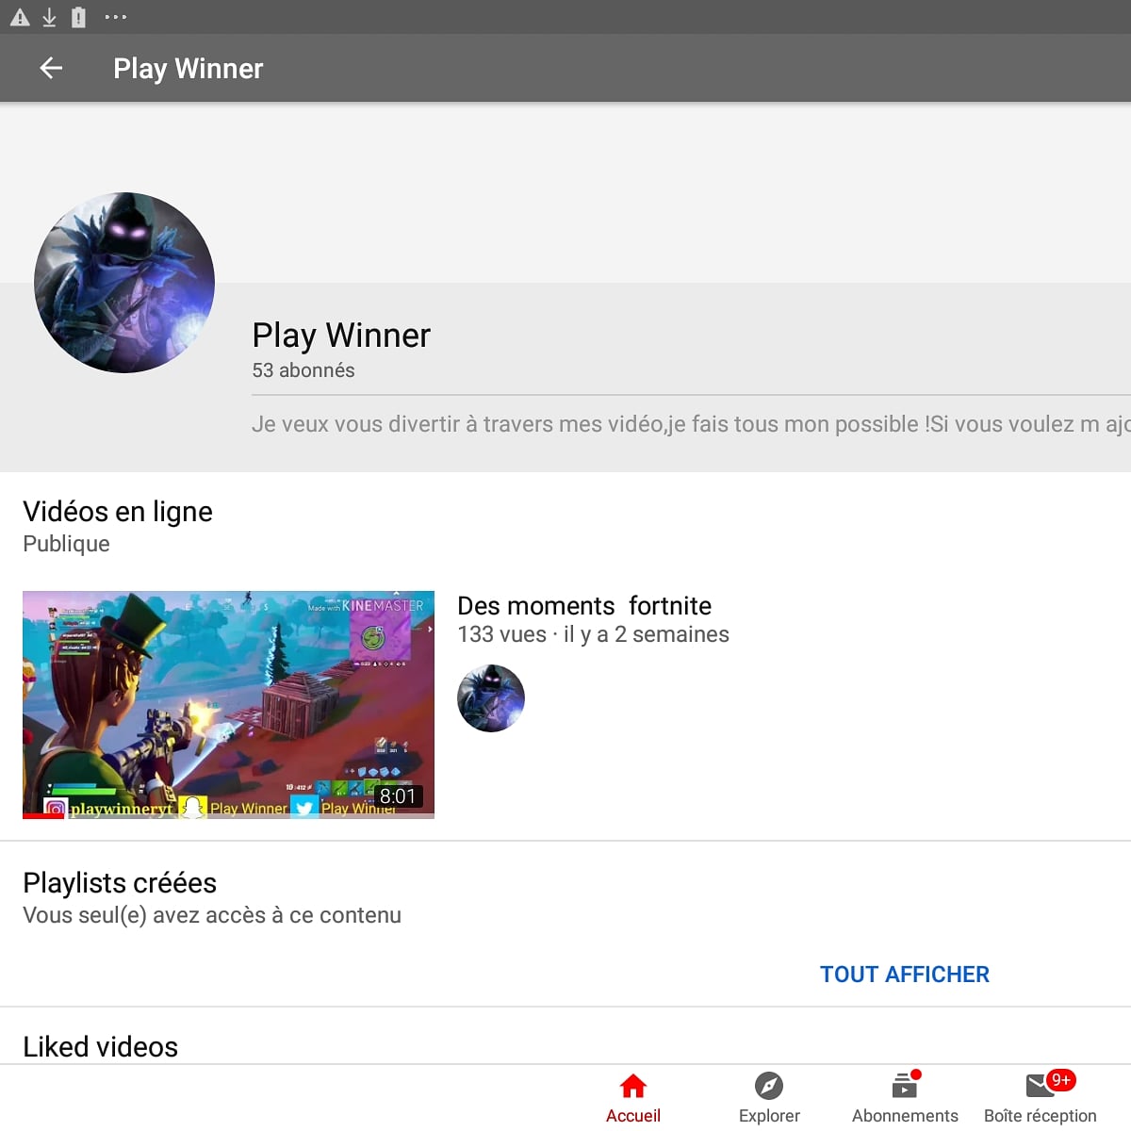Expand the Playlists créées section
The height and width of the screenshot is (1131, 1131).
pos(120,883)
